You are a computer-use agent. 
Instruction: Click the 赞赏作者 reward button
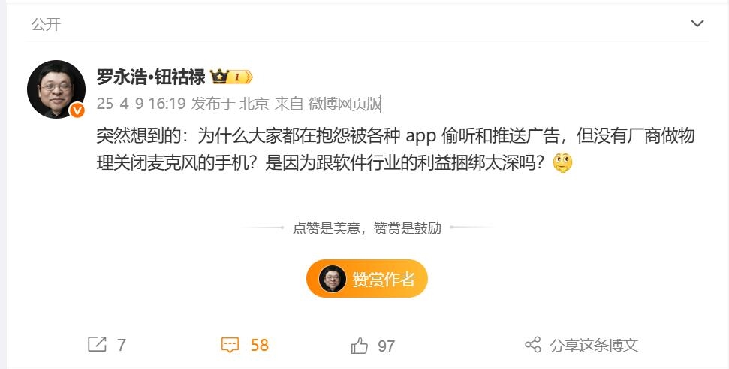click(367, 279)
